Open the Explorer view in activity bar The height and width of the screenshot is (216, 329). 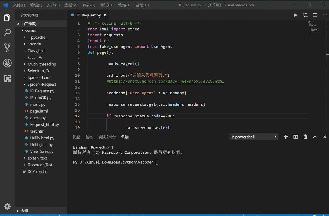7,18
